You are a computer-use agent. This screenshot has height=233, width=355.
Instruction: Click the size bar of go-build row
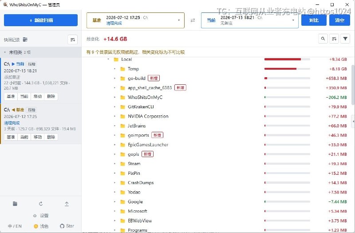click(287, 79)
